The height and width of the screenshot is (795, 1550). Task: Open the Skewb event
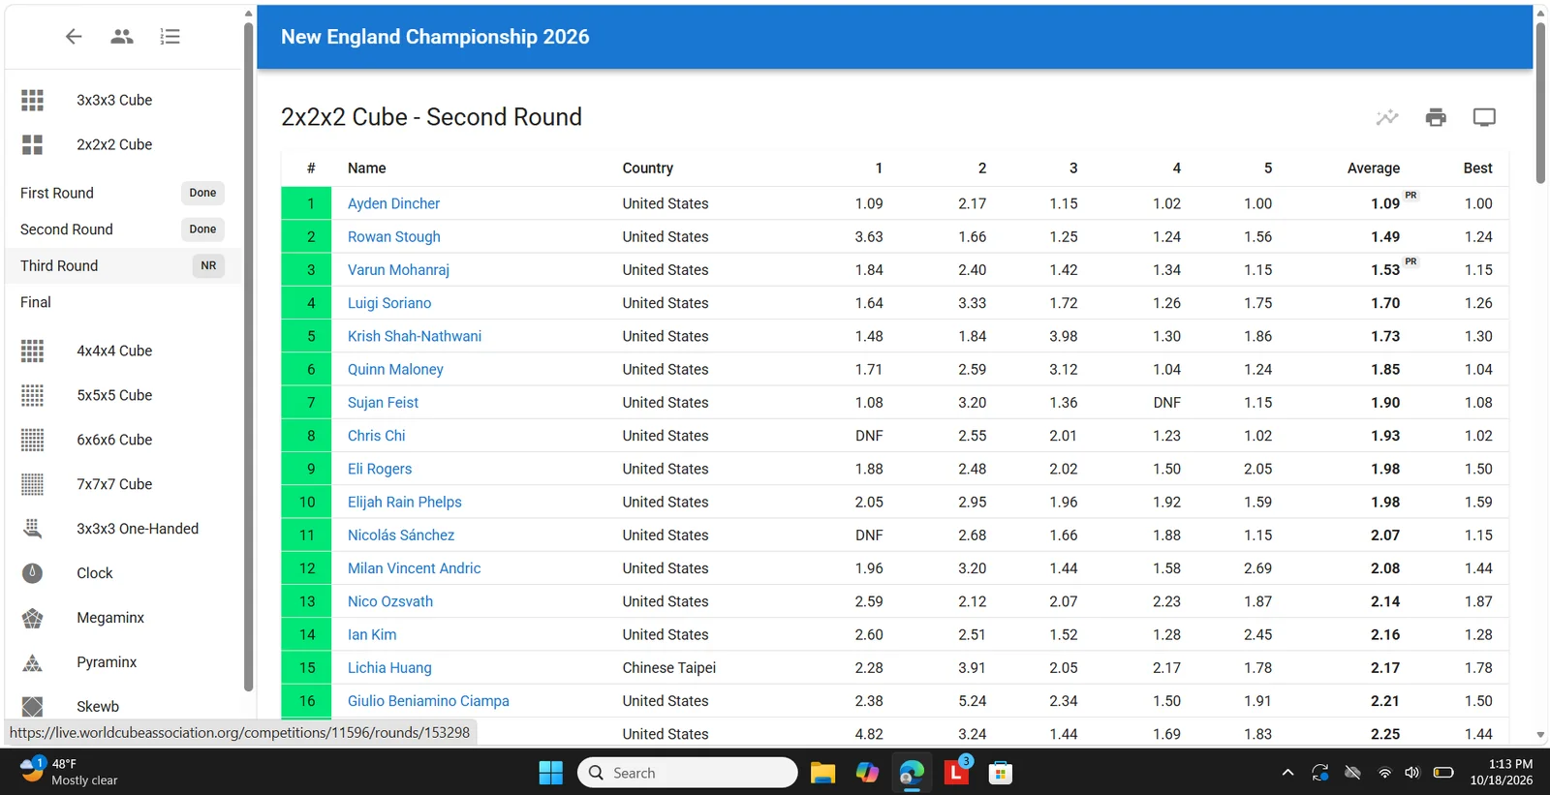(124, 706)
